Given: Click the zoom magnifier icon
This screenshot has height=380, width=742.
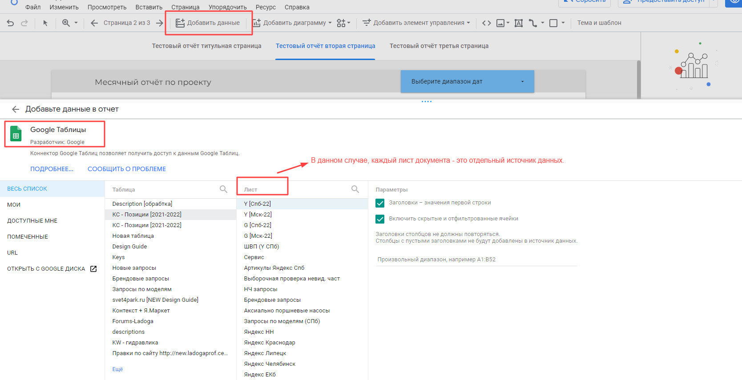Looking at the screenshot, I should (x=66, y=23).
